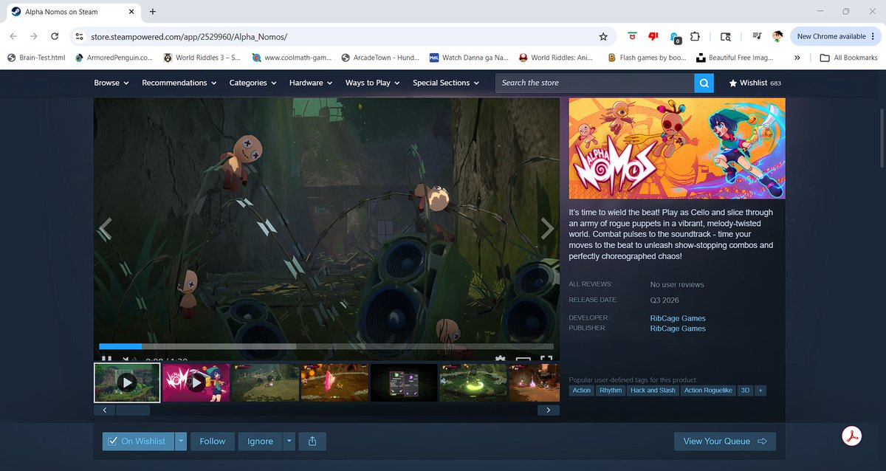This screenshot has width=886, height=471.
Task: Select the 3D tag
Action: pos(745,390)
